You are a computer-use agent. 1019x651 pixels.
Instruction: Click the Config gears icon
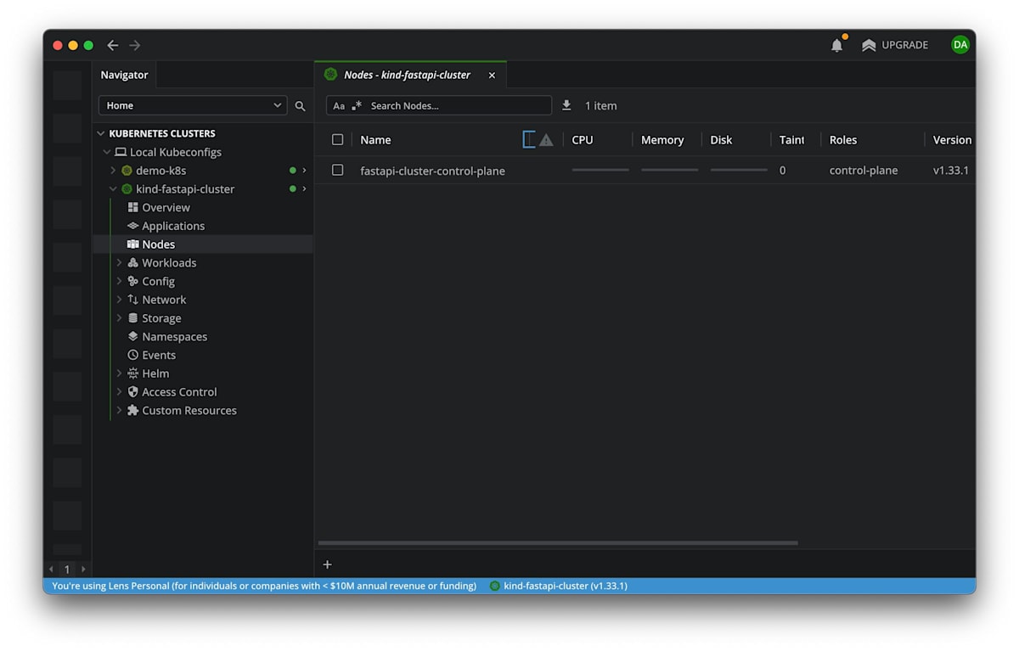point(132,281)
